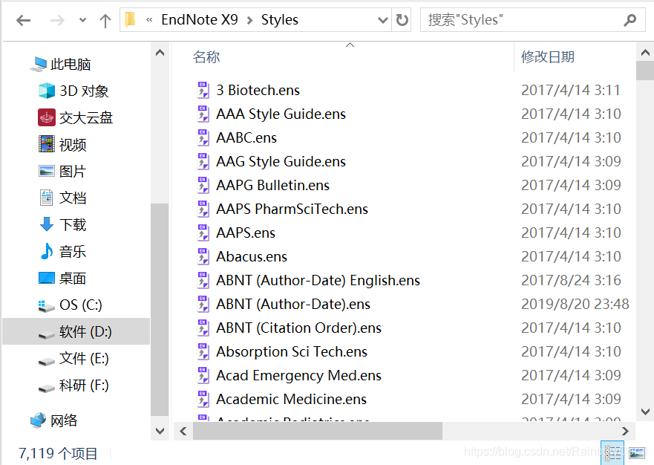Select 此电脑 in navigation pane

60,65
